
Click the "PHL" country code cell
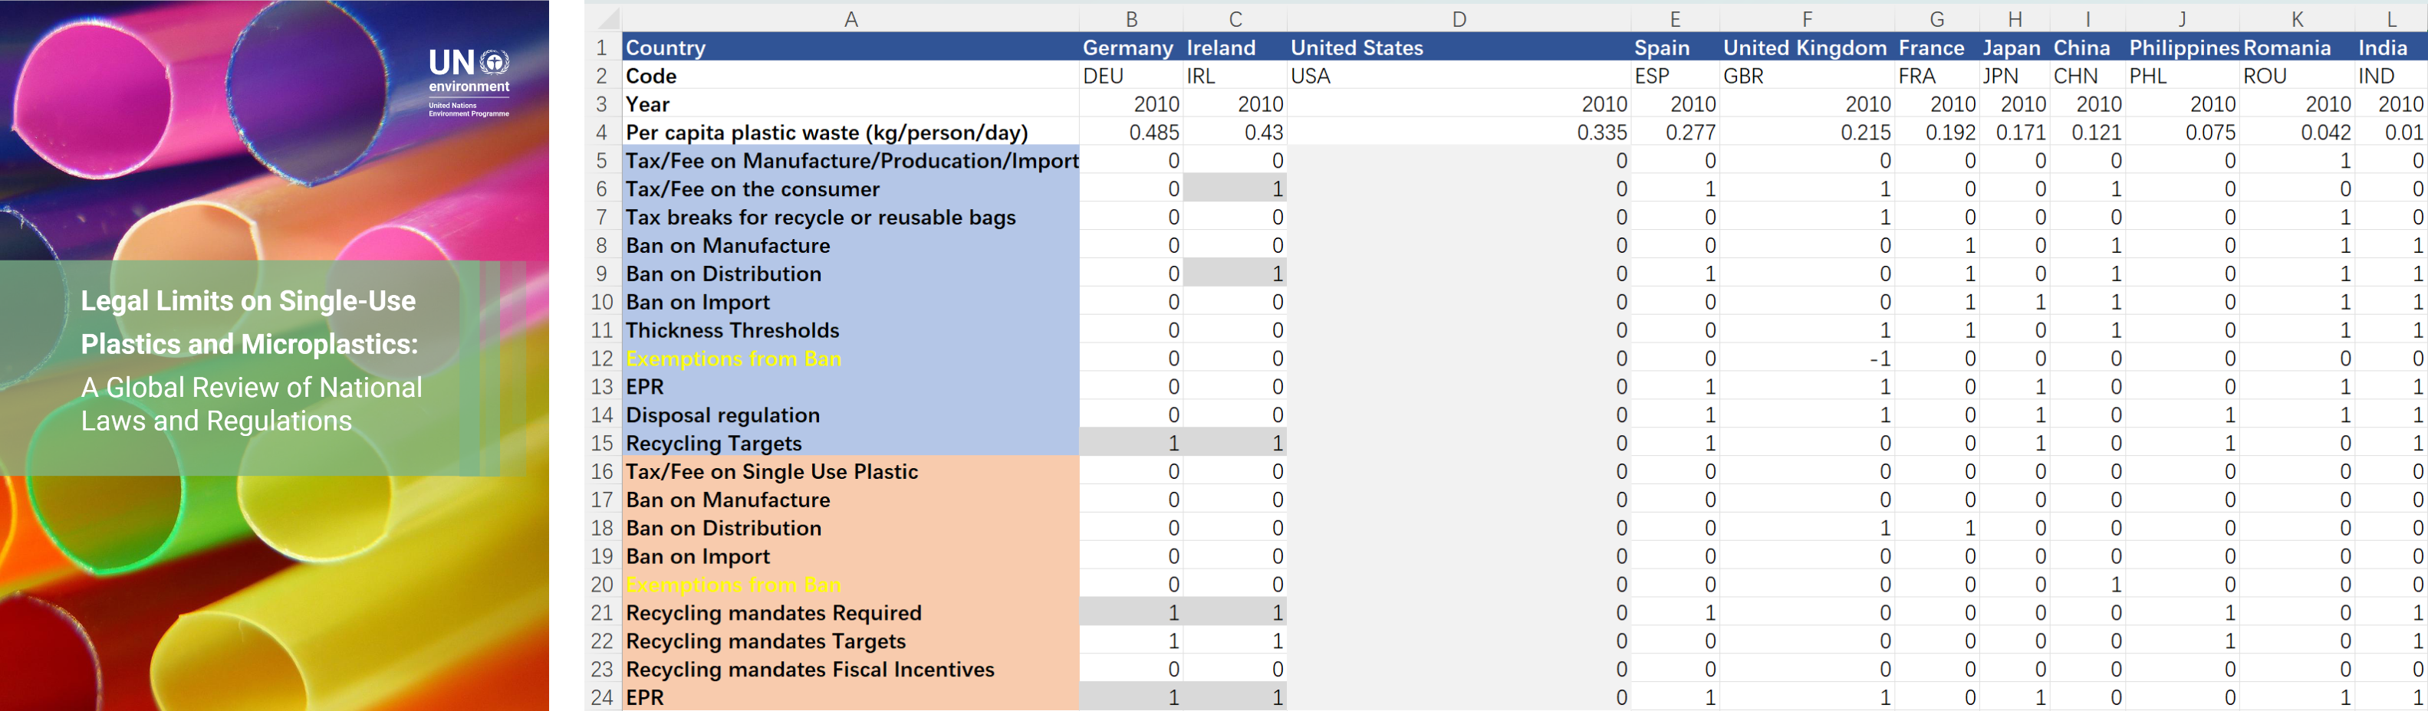point(2182,77)
